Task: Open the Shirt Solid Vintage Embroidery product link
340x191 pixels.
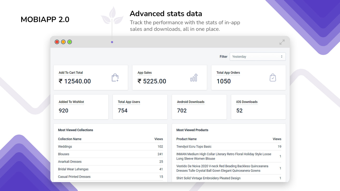Action: 208,178
